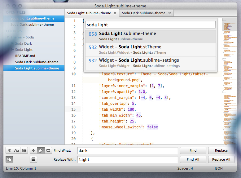
Task: Focus the Find What input field
Action: click(x=128, y=150)
